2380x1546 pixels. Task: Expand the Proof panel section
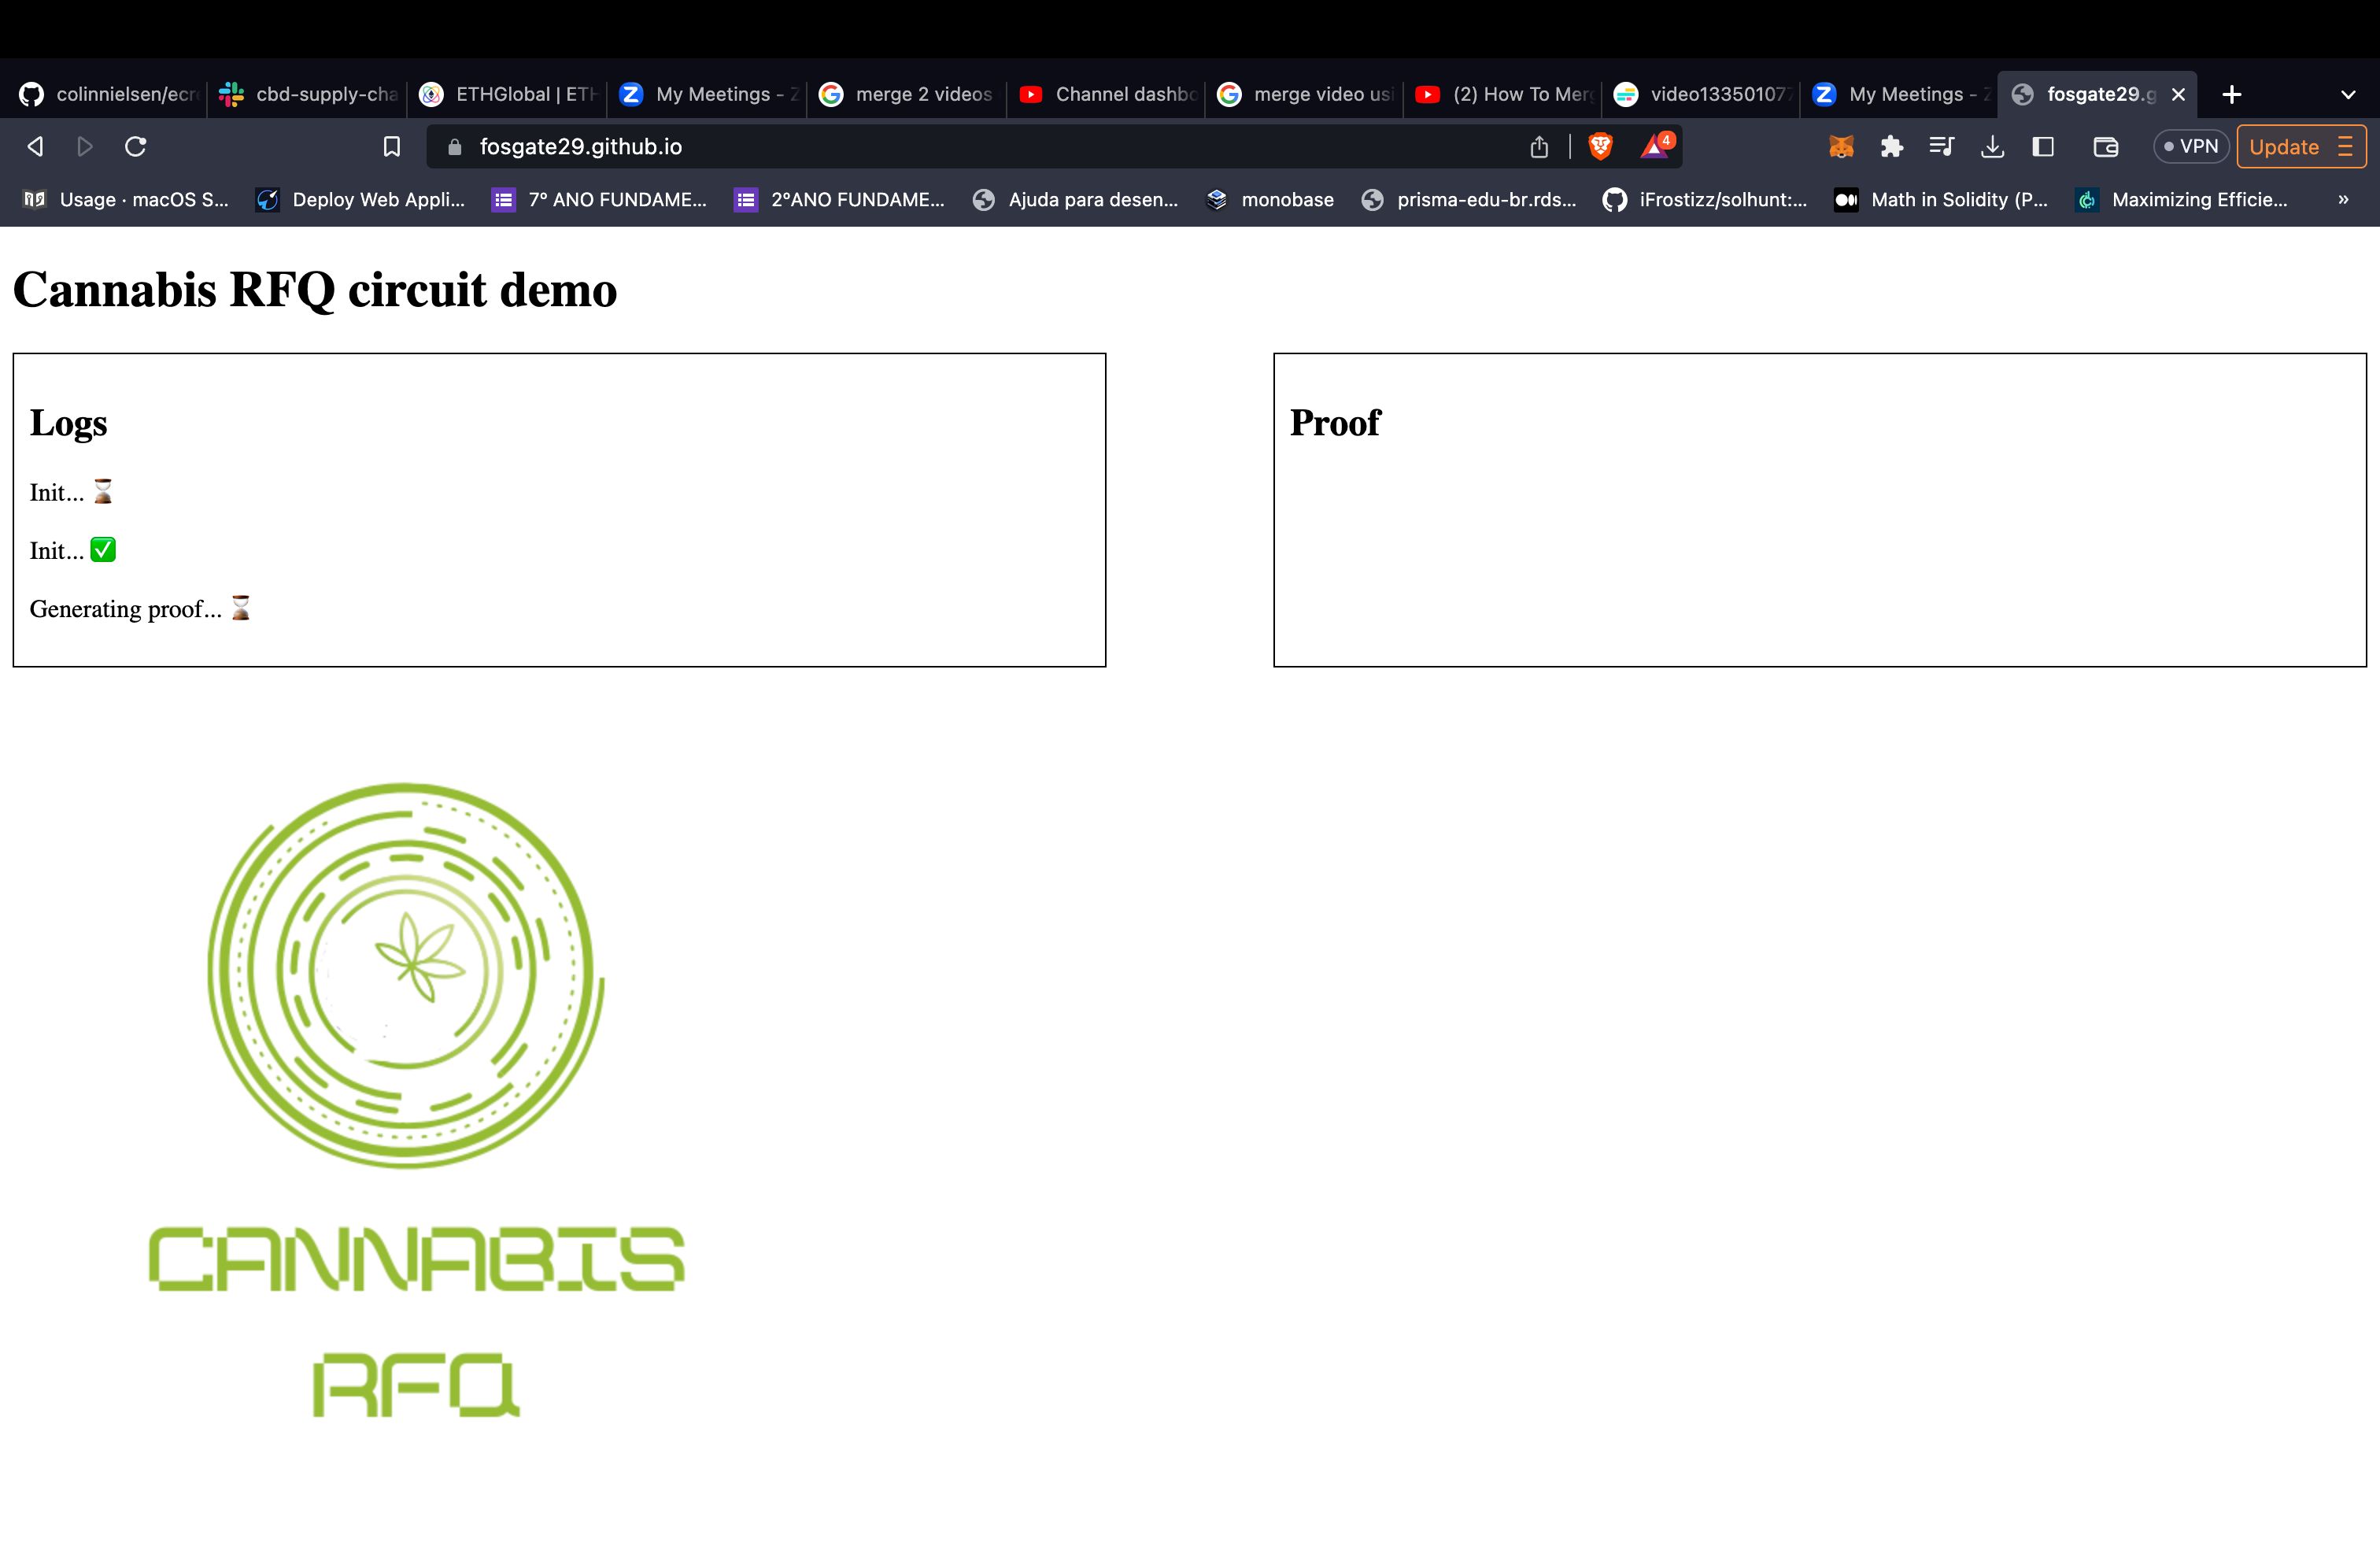[x=1336, y=422]
